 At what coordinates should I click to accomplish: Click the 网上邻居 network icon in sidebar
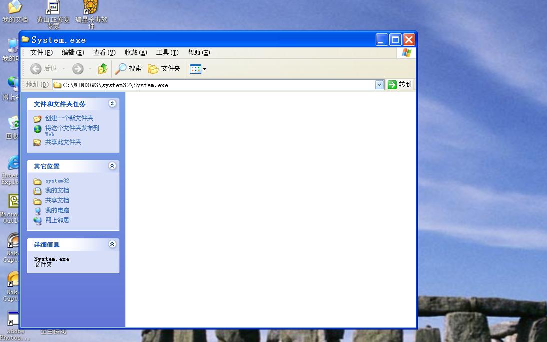(x=37, y=221)
